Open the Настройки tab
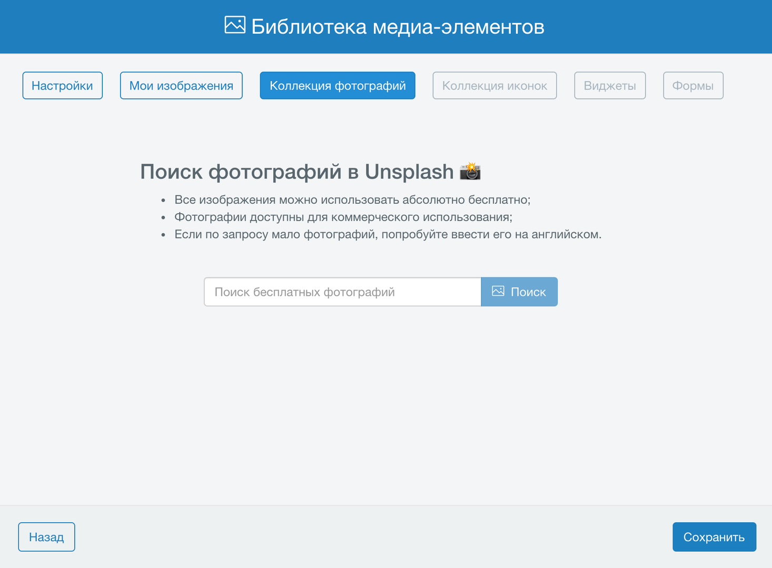 (62, 85)
